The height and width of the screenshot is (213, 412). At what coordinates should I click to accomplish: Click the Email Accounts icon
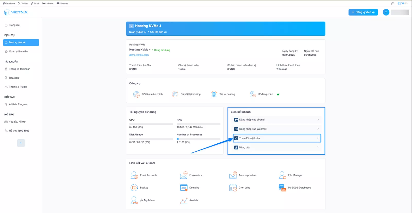click(x=134, y=175)
